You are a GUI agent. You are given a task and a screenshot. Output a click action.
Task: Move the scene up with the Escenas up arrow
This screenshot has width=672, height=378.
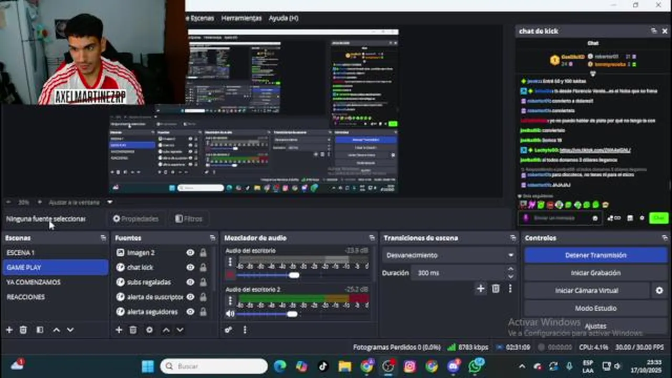[x=56, y=330]
